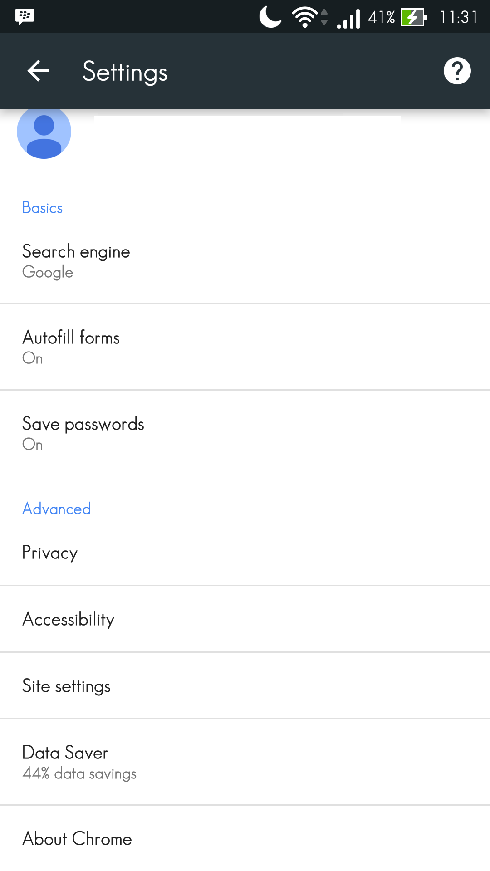Go to Accessibility settings
The image size is (490, 871).
point(245,619)
